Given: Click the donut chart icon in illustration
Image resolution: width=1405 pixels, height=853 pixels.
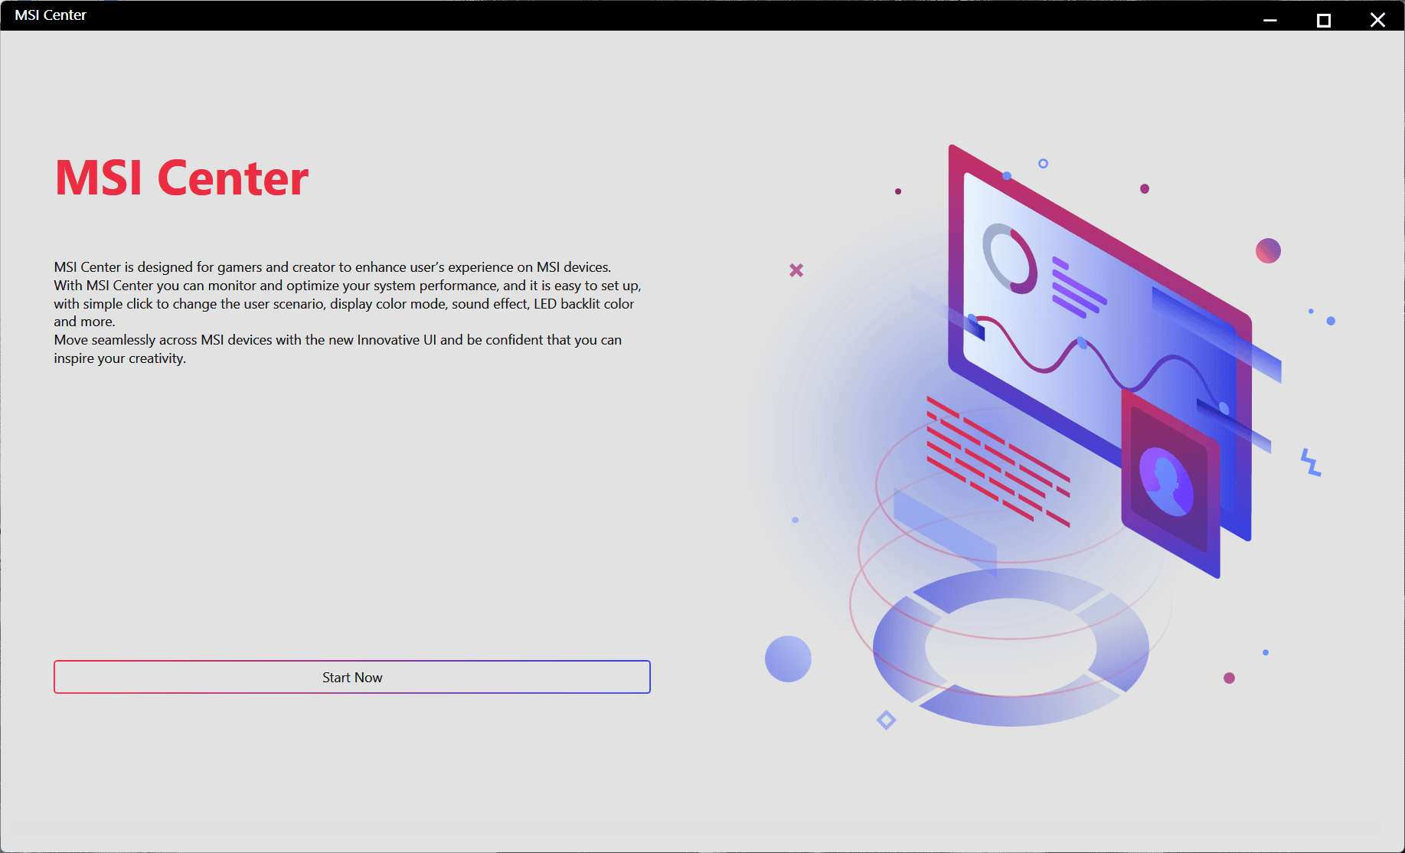Looking at the screenshot, I should (x=1009, y=258).
